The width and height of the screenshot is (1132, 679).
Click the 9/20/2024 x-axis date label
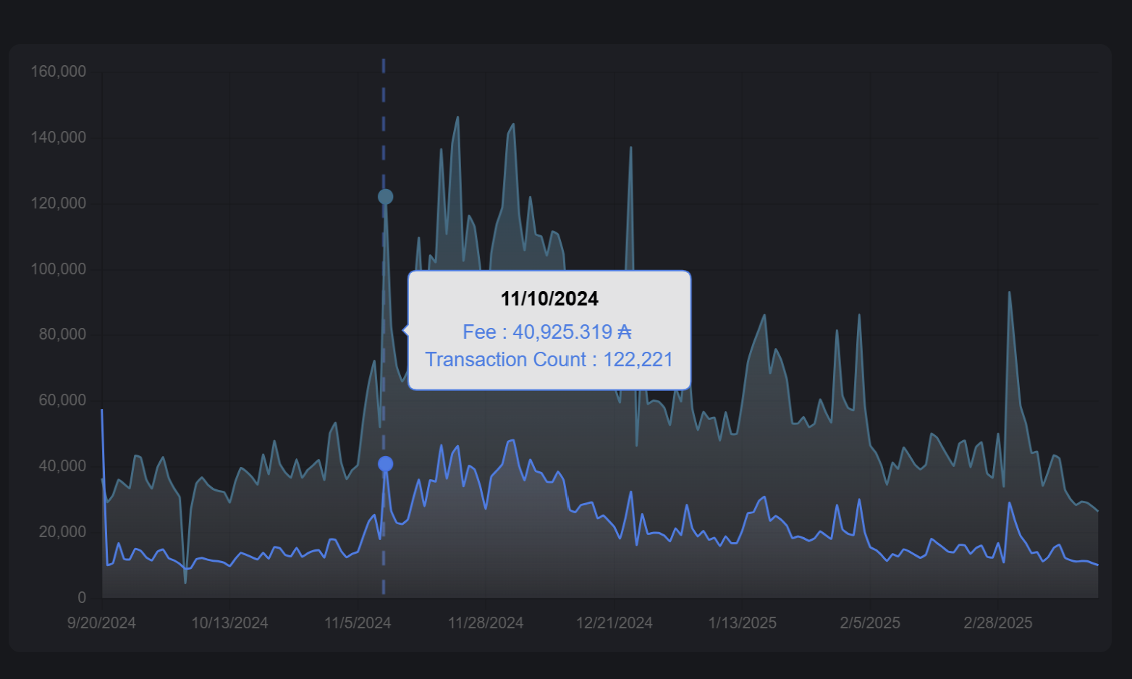pyautogui.click(x=101, y=623)
